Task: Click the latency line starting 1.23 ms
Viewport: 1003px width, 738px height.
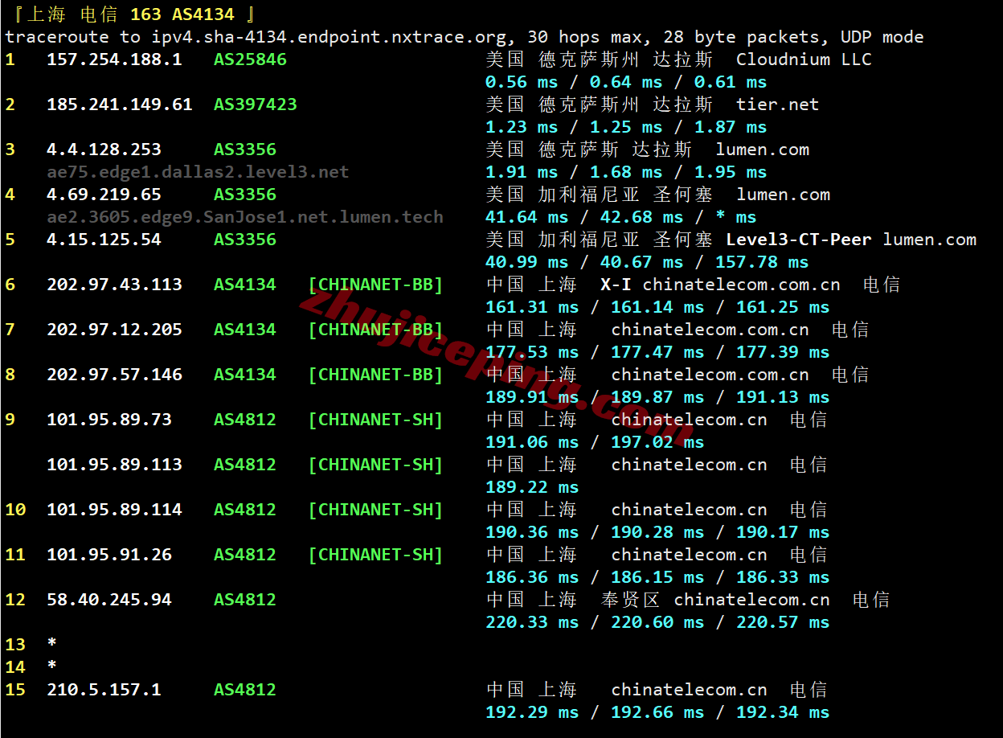Action: 626,127
